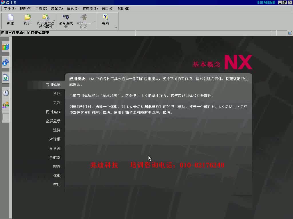Screen dimensions: 293x219
Task: Open the toolbar options arrow below 帮助
Action: click(116, 28)
